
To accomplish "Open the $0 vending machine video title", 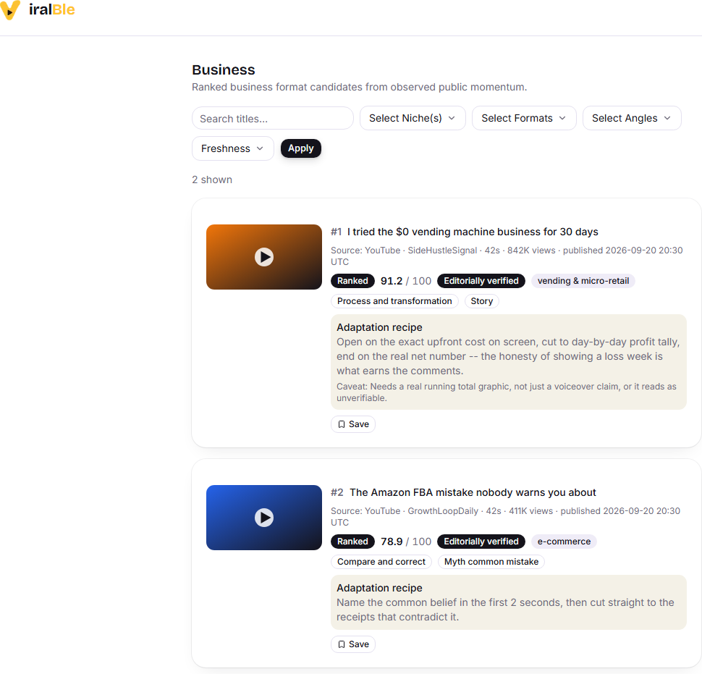I will pos(473,232).
